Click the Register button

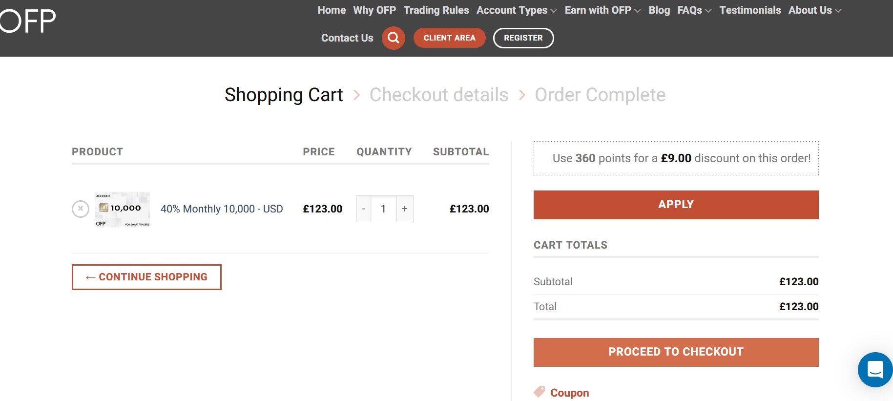point(523,38)
